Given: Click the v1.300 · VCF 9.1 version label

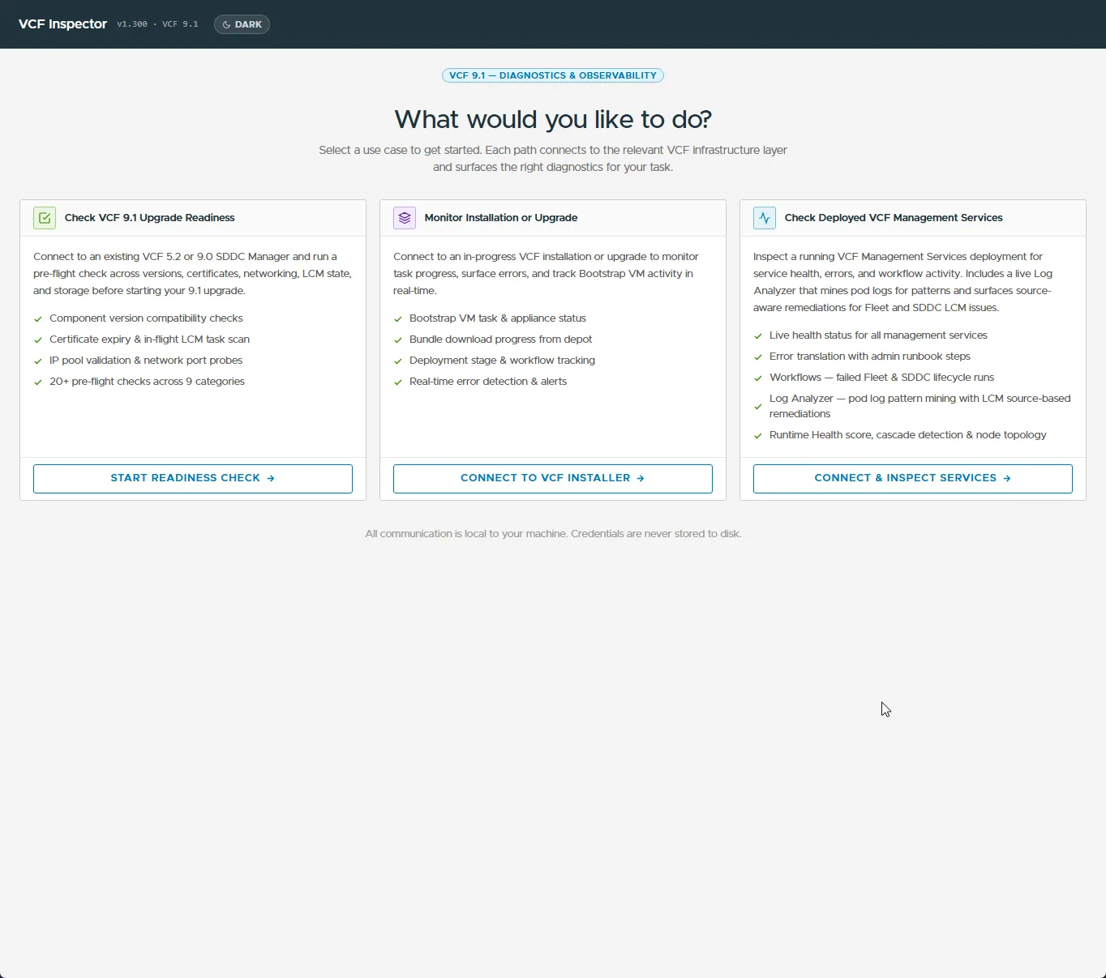Looking at the screenshot, I should (x=157, y=24).
